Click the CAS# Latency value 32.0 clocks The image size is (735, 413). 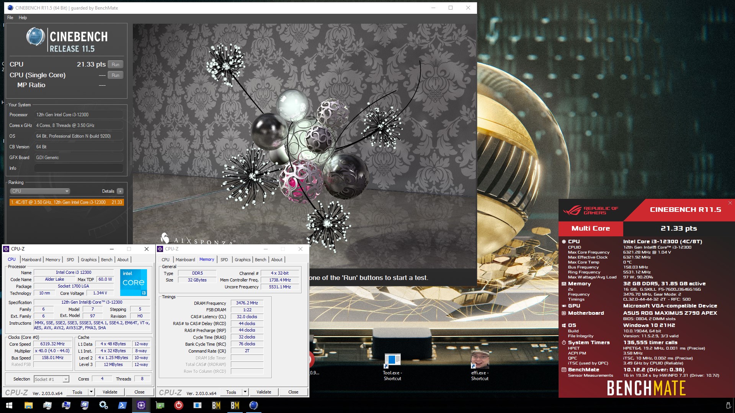pyautogui.click(x=247, y=317)
